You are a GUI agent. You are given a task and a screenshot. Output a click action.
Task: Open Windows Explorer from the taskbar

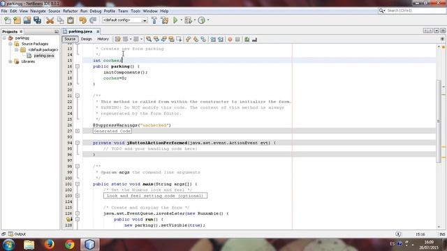pos(29,245)
